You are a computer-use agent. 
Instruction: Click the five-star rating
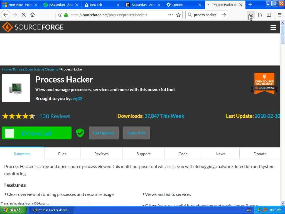(x=19, y=116)
